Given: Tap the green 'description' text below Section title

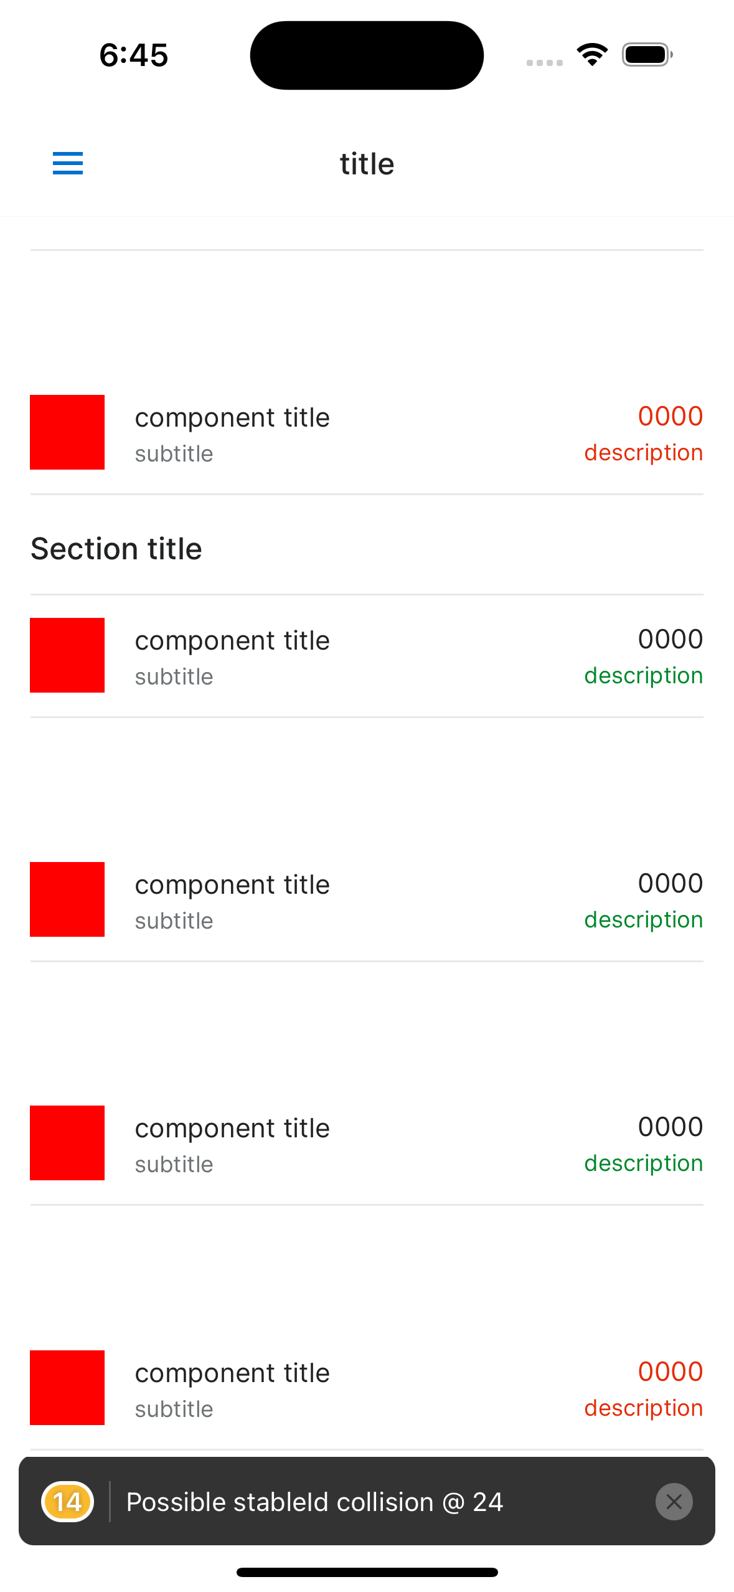Looking at the screenshot, I should 643,675.
